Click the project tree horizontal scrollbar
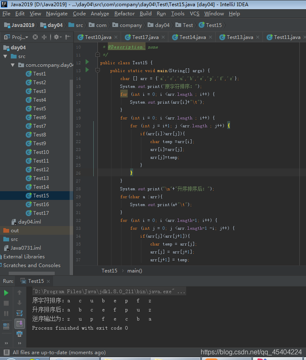 click(x=32, y=273)
